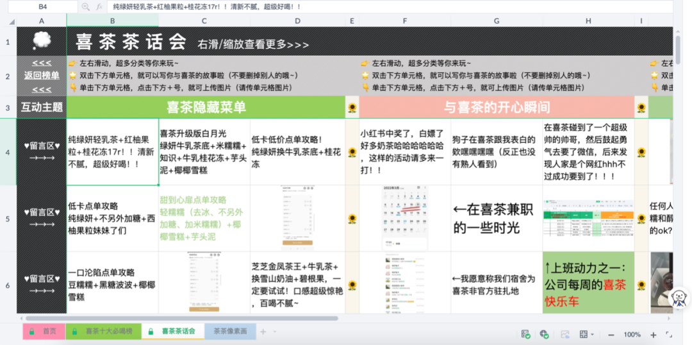Select cell starting 一口沦陷点单攻略
The height and width of the screenshot is (345, 692).
113,283
